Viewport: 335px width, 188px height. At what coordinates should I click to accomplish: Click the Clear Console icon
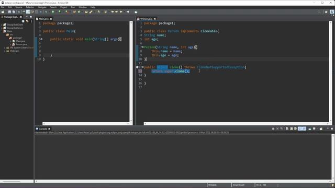(287, 129)
